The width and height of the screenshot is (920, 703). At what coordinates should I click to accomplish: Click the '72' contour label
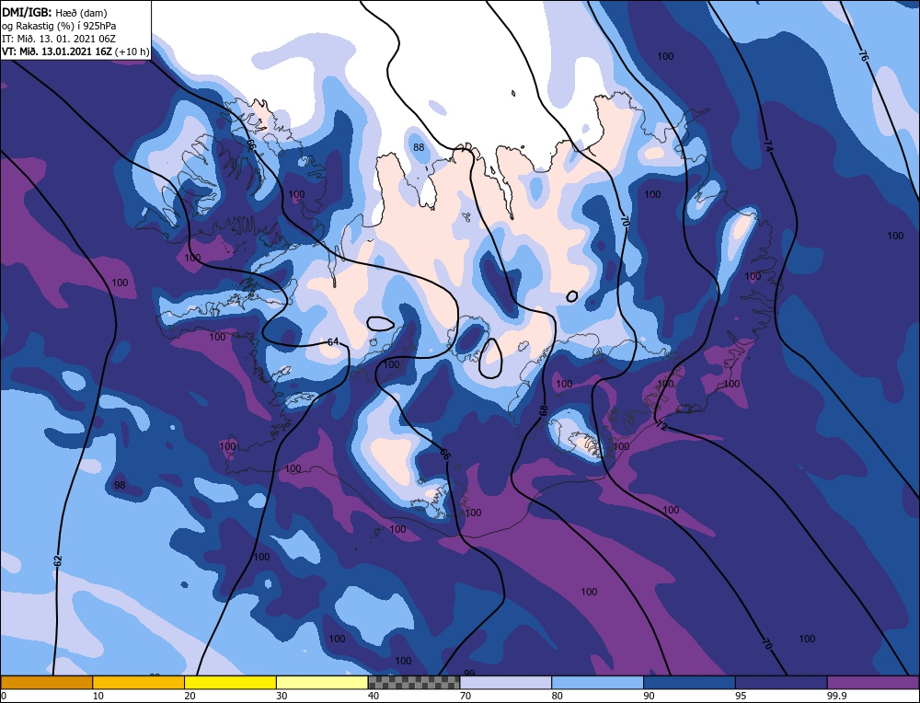pyautogui.click(x=661, y=426)
